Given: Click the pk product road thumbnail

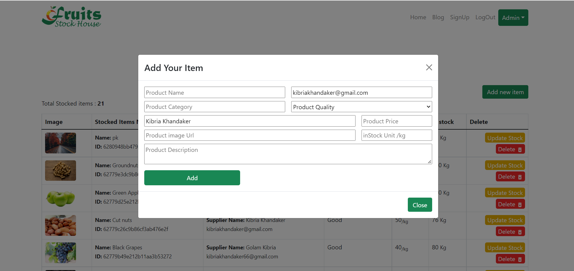Looking at the screenshot, I should coord(60,143).
